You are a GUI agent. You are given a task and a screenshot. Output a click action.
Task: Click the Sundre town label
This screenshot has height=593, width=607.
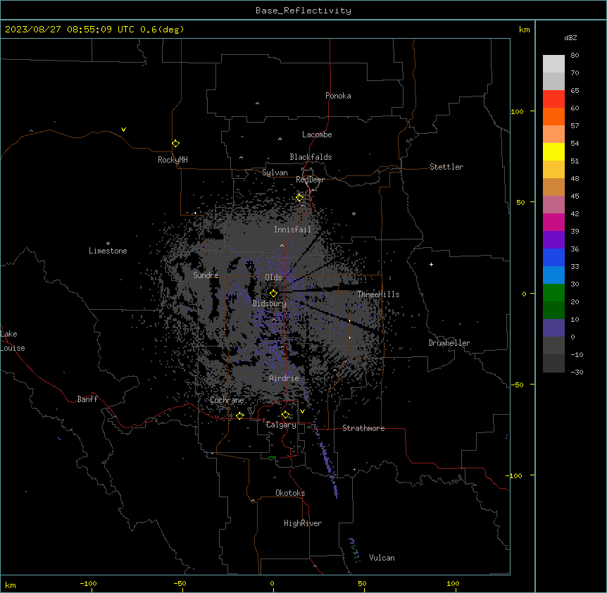pyautogui.click(x=206, y=275)
